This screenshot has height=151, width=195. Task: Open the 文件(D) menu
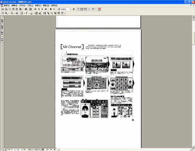pyautogui.click(x=22, y=5)
